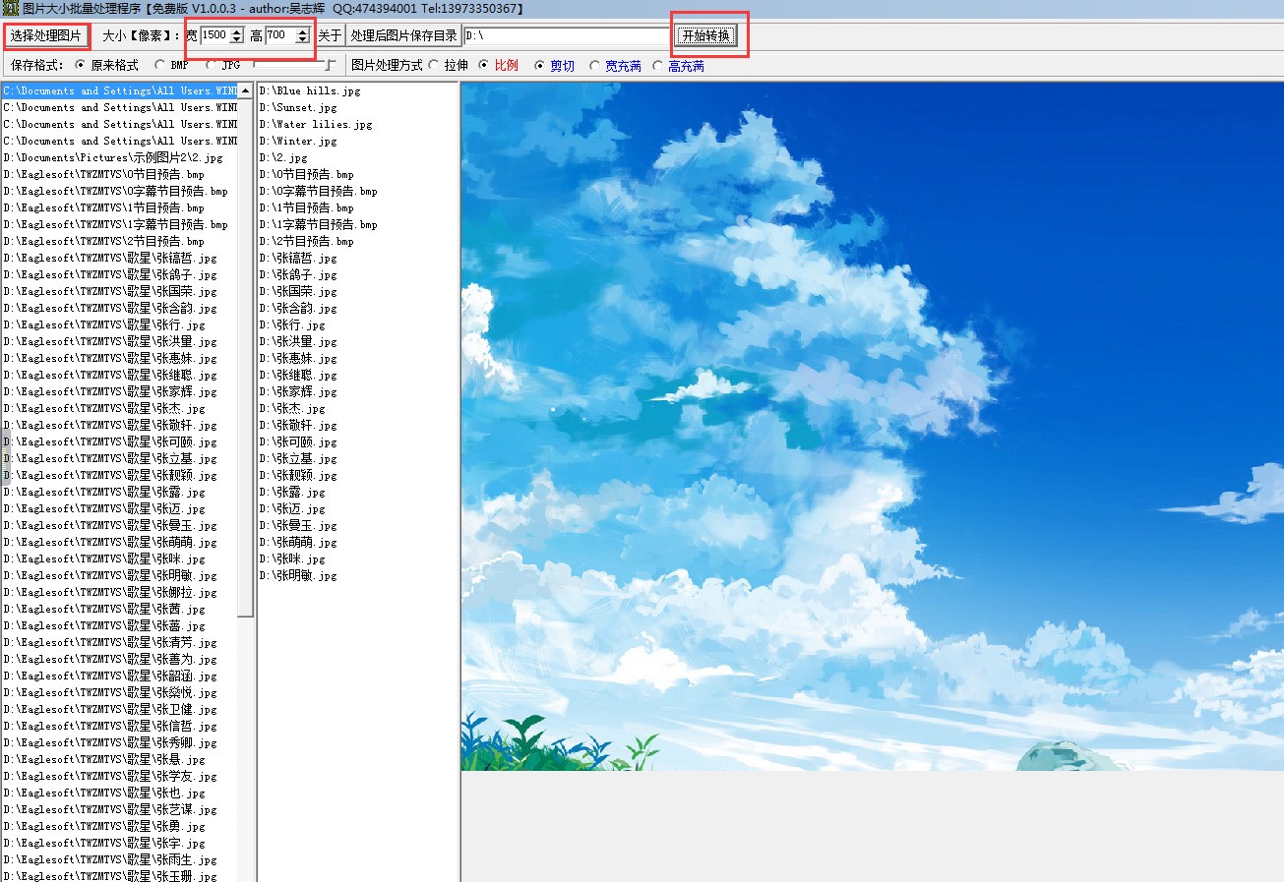Select output row D:\Winter.jpg
1284x882 pixels.
[358, 141]
